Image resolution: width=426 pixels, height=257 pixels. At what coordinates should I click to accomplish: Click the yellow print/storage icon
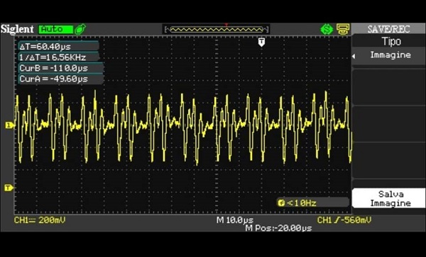click(343, 29)
